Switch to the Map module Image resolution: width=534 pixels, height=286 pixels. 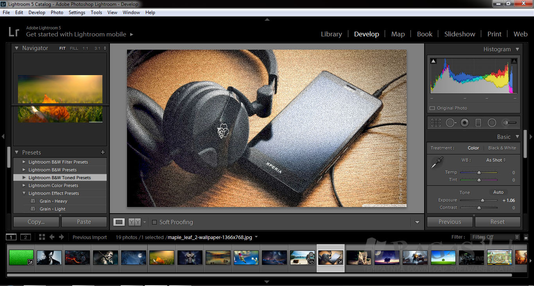(398, 34)
